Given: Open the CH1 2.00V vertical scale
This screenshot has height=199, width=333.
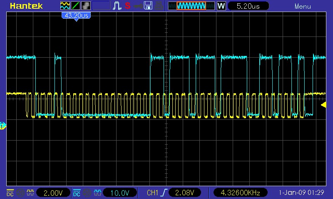Looking at the screenshot, I should [x=53, y=193].
